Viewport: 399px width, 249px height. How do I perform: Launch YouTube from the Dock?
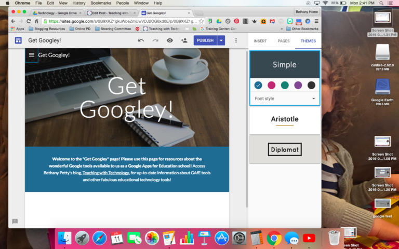309,238
